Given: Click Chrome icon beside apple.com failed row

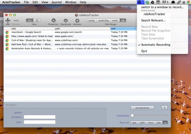Looking at the screenshot, I should (7, 36).
